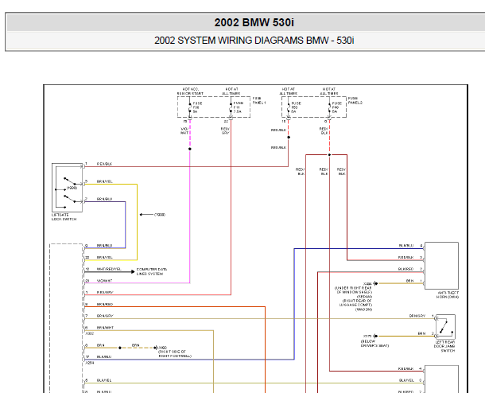Click the 'BLK/RED' label at horn pin 2

[x=405, y=269]
